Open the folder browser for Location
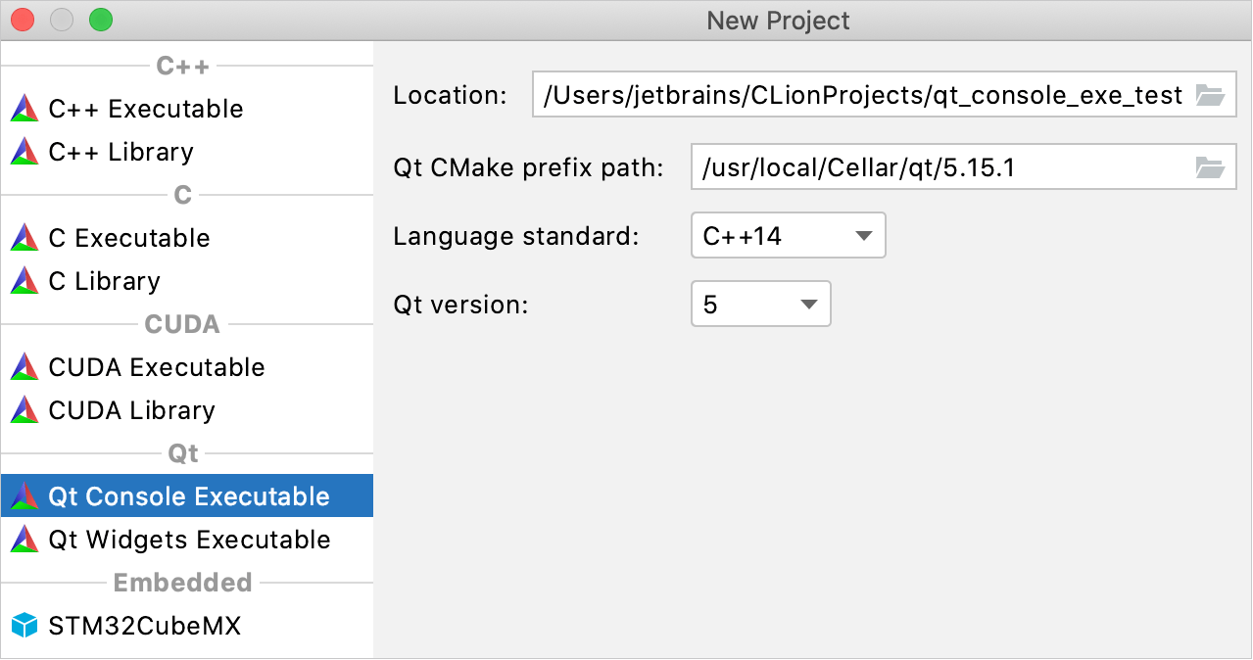The height and width of the screenshot is (660, 1253). [1212, 94]
